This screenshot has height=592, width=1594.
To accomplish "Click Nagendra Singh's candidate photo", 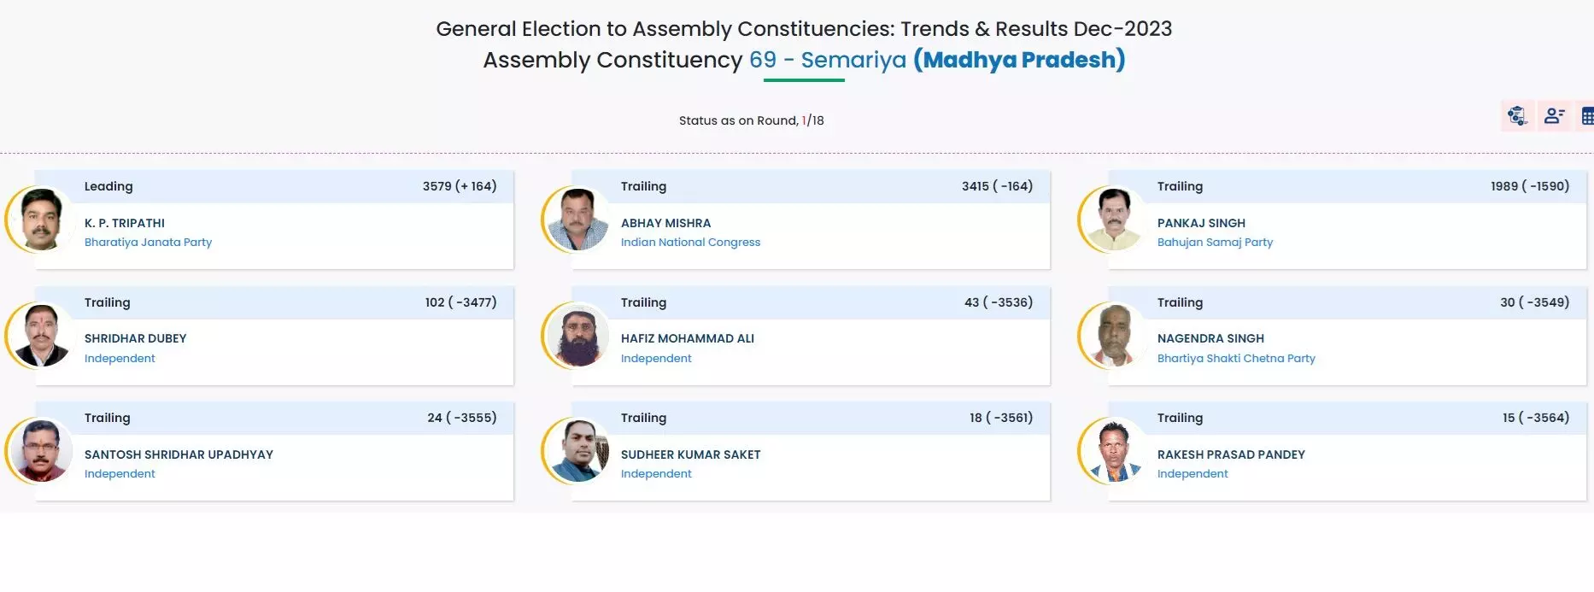I will [x=1114, y=335].
